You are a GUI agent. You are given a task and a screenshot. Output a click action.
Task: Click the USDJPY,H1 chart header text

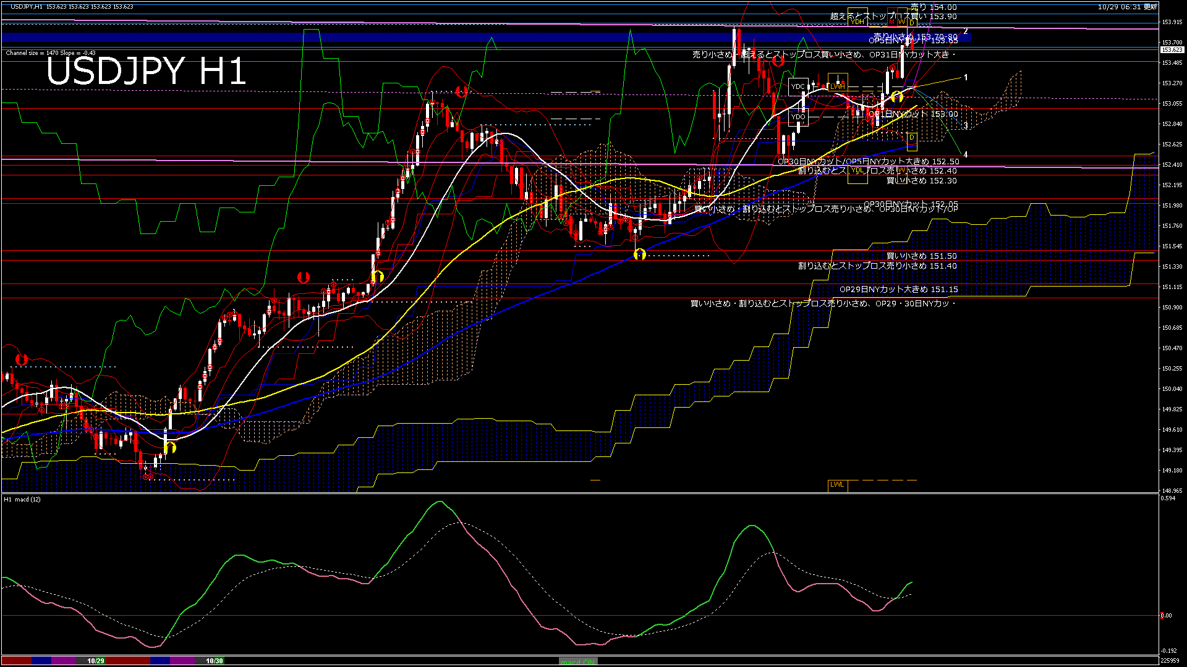point(27,7)
